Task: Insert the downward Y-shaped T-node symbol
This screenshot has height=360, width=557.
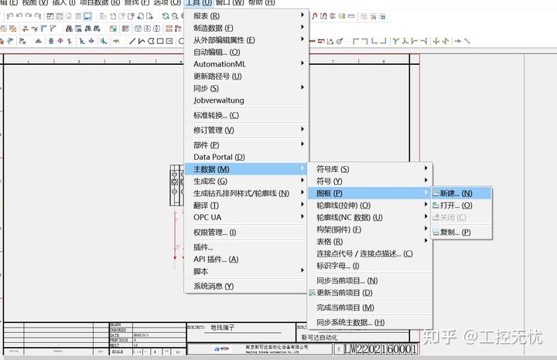Action: click(x=395, y=41)
